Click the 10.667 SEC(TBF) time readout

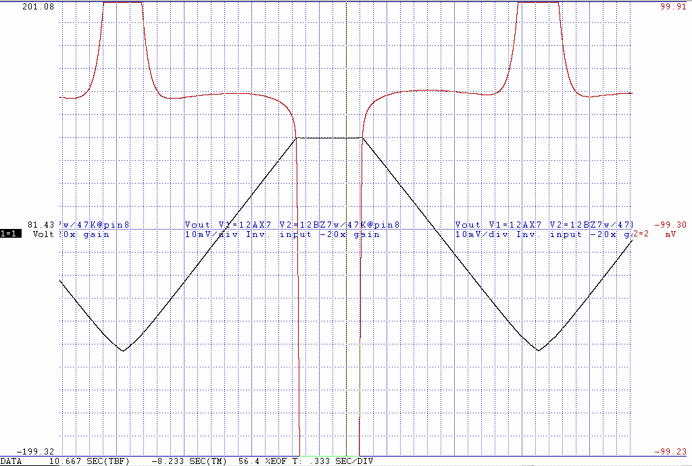pyautogui.click(x=89, y=461)
